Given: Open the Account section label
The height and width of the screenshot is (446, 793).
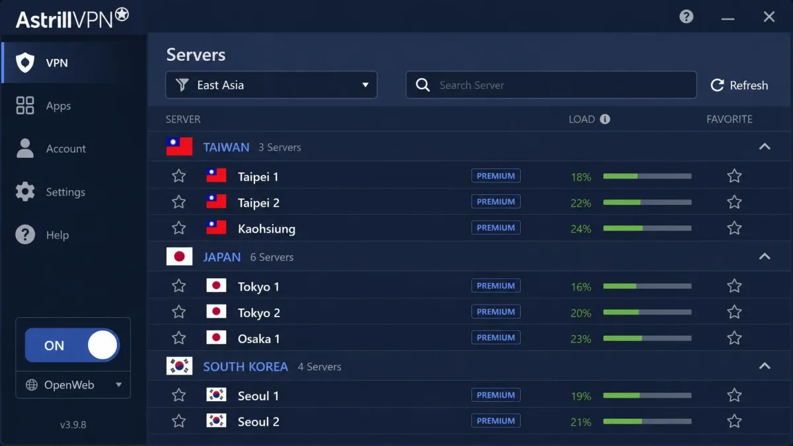Looking at the screenshot, I should (66, 149).
